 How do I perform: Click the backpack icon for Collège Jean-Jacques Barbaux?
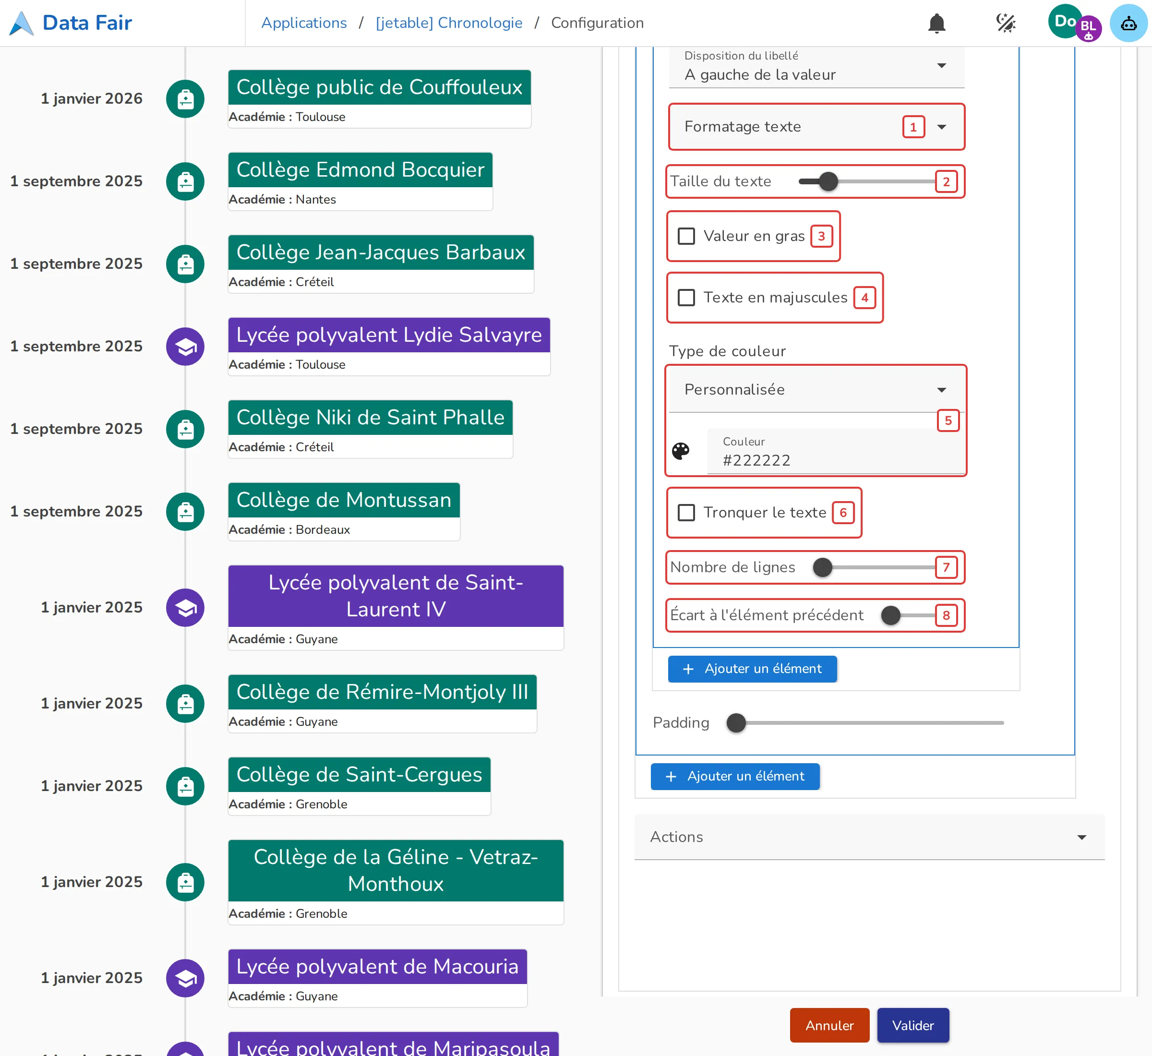(x=185, y=264)
